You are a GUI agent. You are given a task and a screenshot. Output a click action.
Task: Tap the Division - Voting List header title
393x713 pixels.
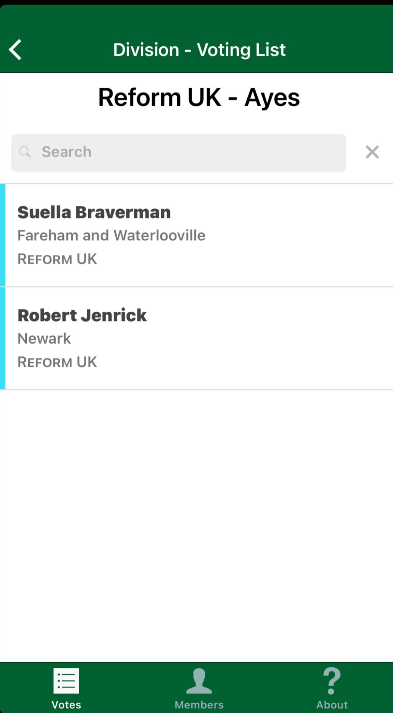[199, 50]
